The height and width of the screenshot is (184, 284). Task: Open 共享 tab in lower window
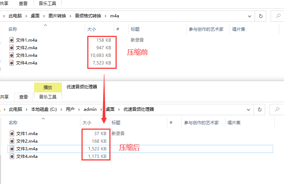point(4,97)
